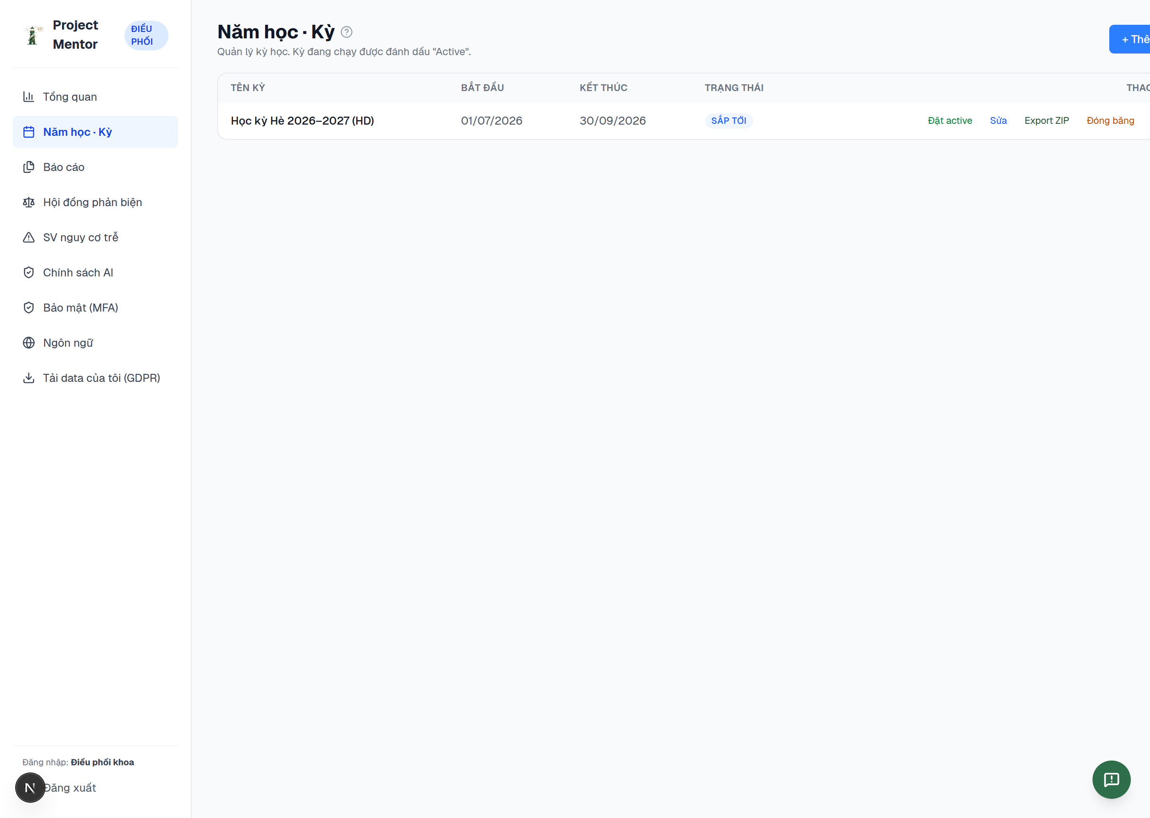Click Đóng băng to freeze the semester
The width and height of the screenshot is (1150, 818).
tap(1110, 121)
